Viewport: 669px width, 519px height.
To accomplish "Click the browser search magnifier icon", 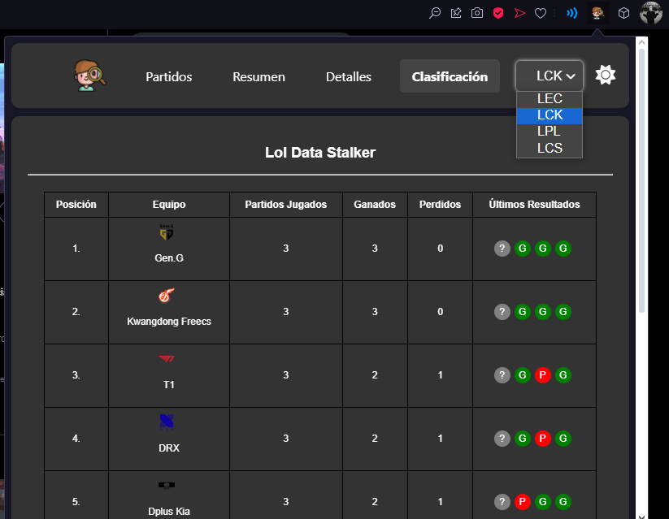I will tap(435, 13).
